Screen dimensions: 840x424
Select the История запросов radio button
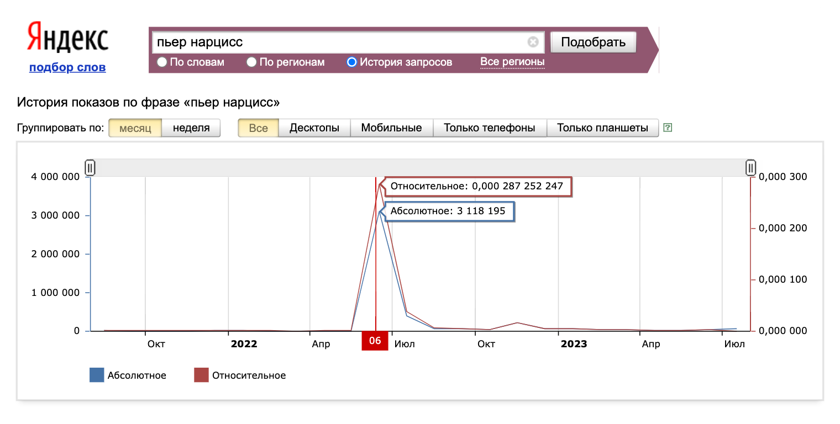tap(352, 62)
